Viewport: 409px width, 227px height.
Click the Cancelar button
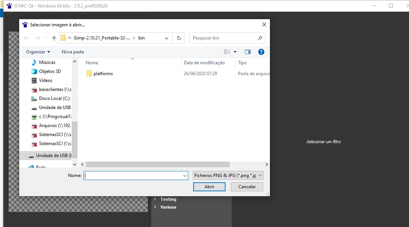247,187
